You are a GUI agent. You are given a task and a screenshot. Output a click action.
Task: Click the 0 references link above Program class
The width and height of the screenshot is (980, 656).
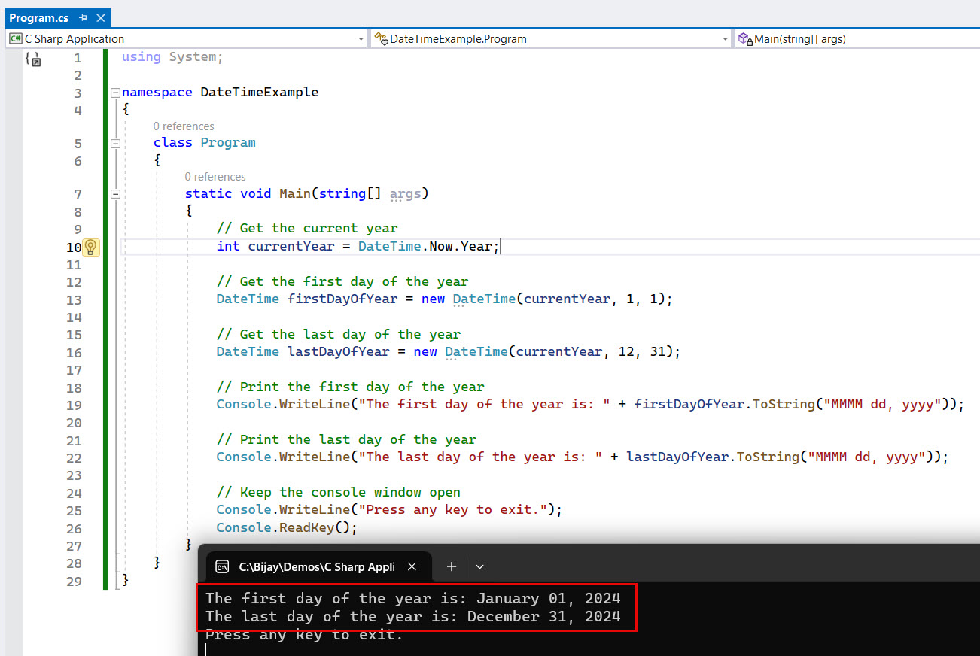184,126
